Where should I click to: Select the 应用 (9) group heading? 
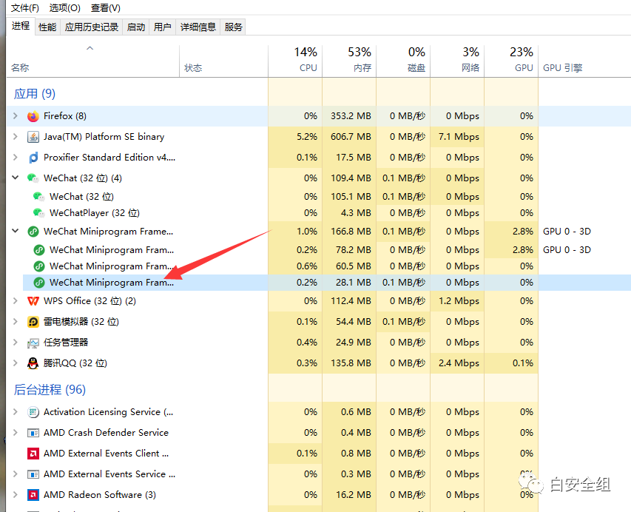pyautogui.click(x=35, y=94)
